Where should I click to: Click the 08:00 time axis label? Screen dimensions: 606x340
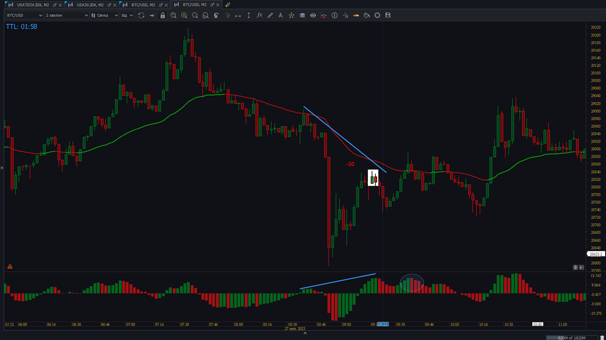(x=239, y=324)
